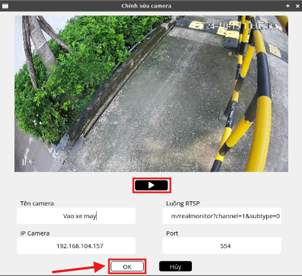Cancel editing with the Hủy button

click(x=176, y=267)
